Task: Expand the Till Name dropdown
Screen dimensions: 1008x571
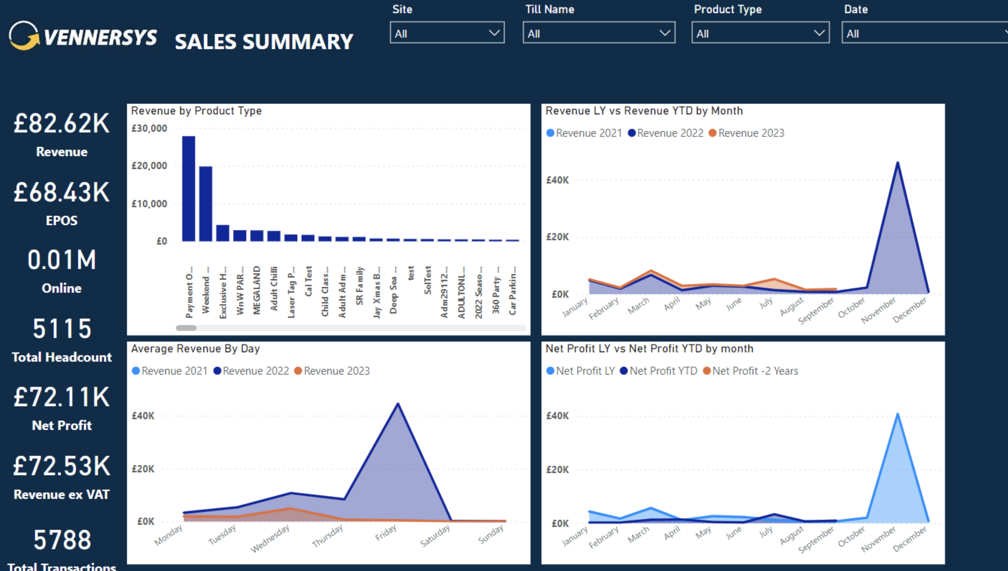Action: [599, 33]
